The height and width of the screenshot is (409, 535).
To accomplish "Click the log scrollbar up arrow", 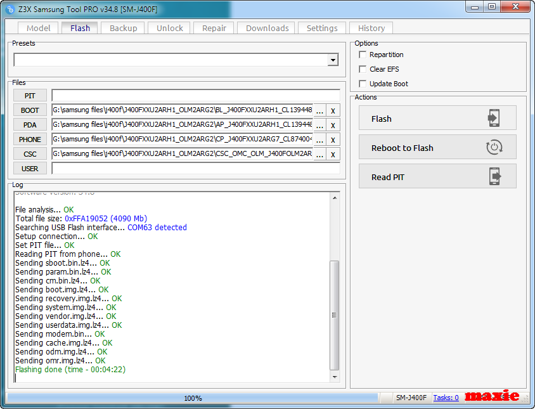I will tap(335, 198).
